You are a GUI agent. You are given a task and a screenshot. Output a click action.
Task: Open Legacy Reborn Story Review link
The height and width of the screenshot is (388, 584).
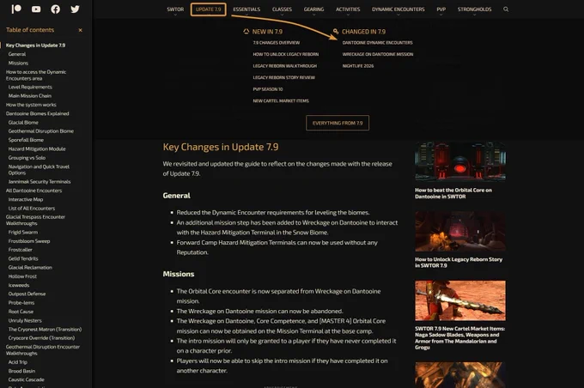pyautogui.click(x=283, y=77)
